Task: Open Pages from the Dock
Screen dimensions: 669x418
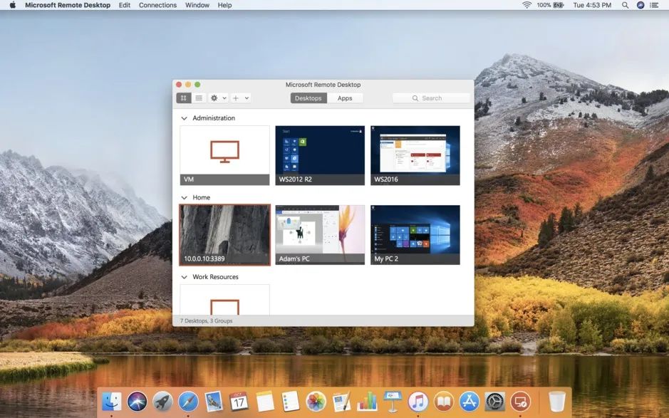Action: pyautogui.click(x=342, y=402)
